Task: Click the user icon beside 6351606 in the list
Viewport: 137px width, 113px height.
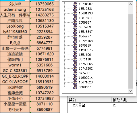Action: [x=75, y=55]
